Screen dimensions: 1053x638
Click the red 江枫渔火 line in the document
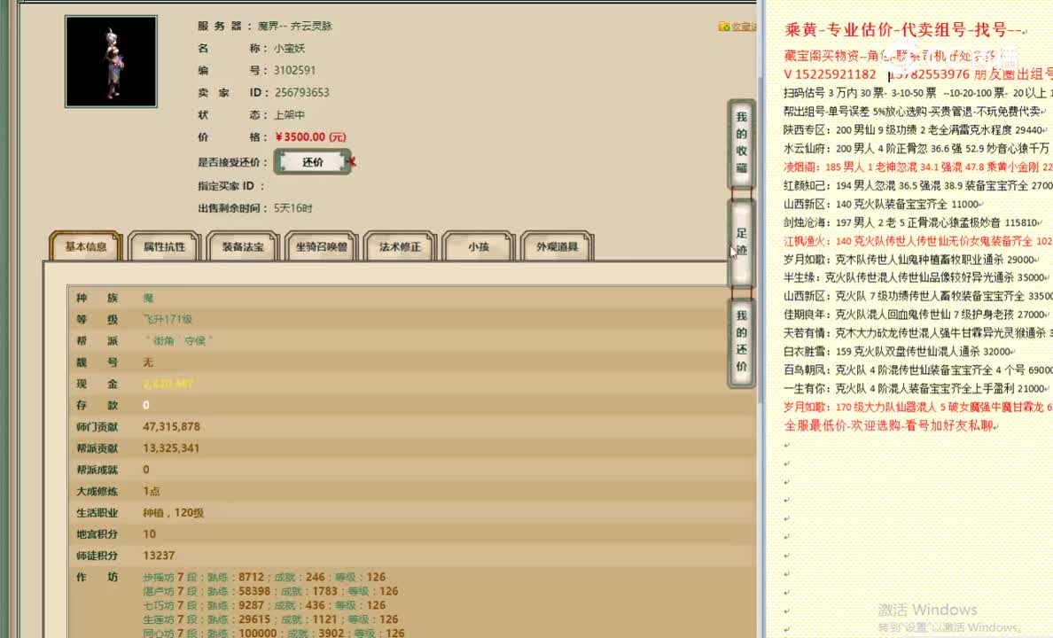[x=918, y=240]
